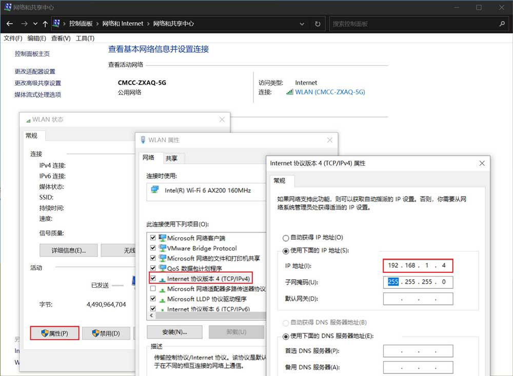Select QoS 数据包计划程序 item icon
Viewport: 513px width, 376px height.
162,268
